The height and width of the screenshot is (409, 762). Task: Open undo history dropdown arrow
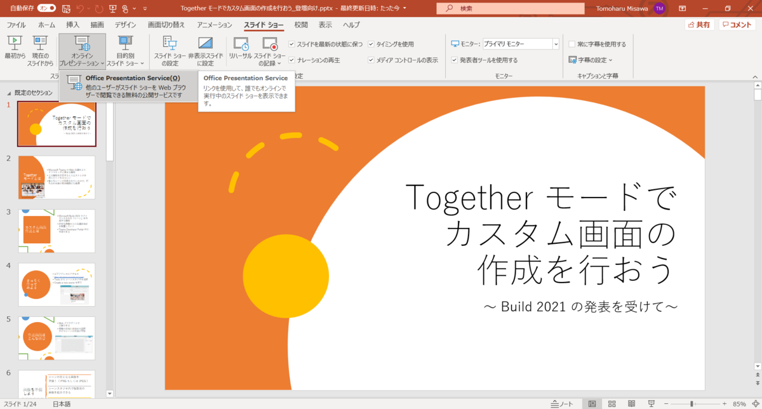click(88, 9)
